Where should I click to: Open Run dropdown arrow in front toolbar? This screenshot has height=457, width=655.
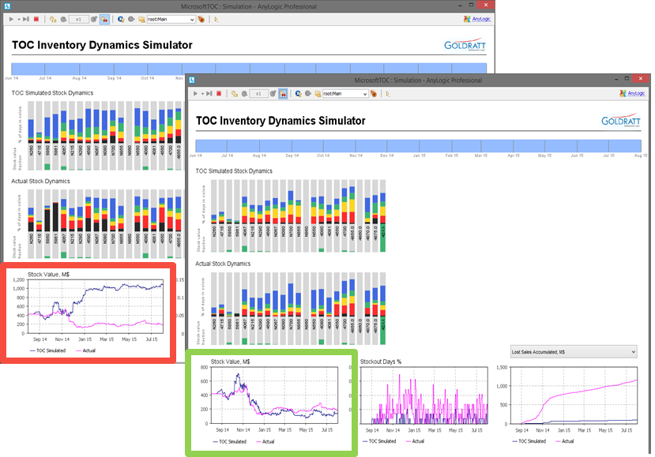pyautogui.click(x=202, y=93)
